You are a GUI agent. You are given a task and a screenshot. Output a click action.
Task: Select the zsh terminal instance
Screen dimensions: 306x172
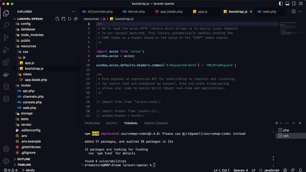click(x=291, y=136)
